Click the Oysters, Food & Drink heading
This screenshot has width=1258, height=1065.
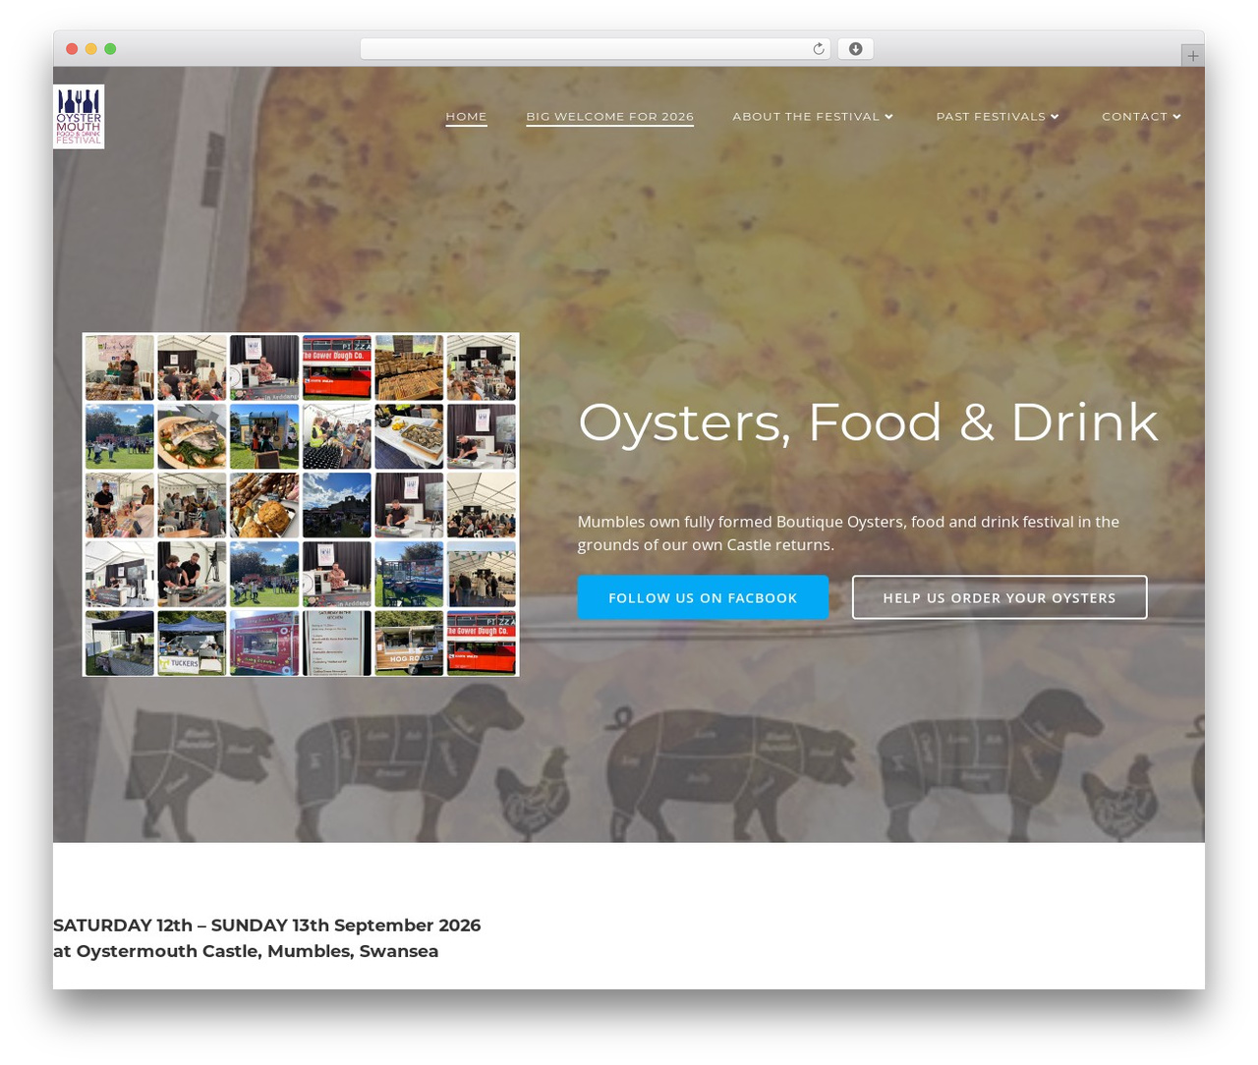(x=868, y=422)
